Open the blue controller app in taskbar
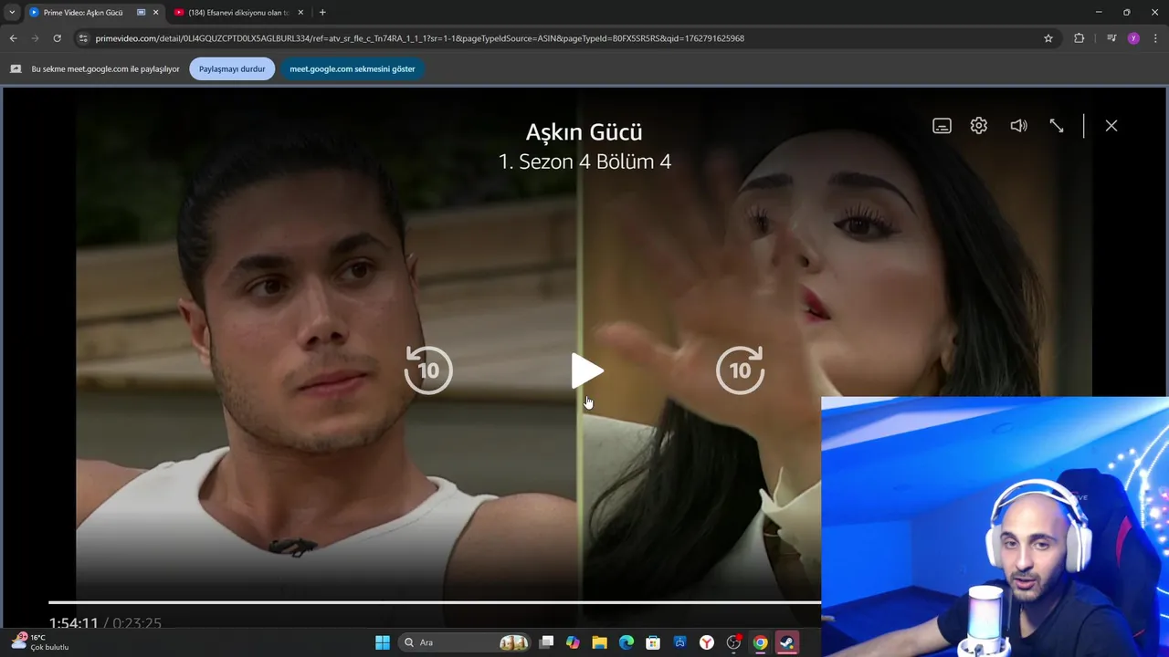 [680, 642]
